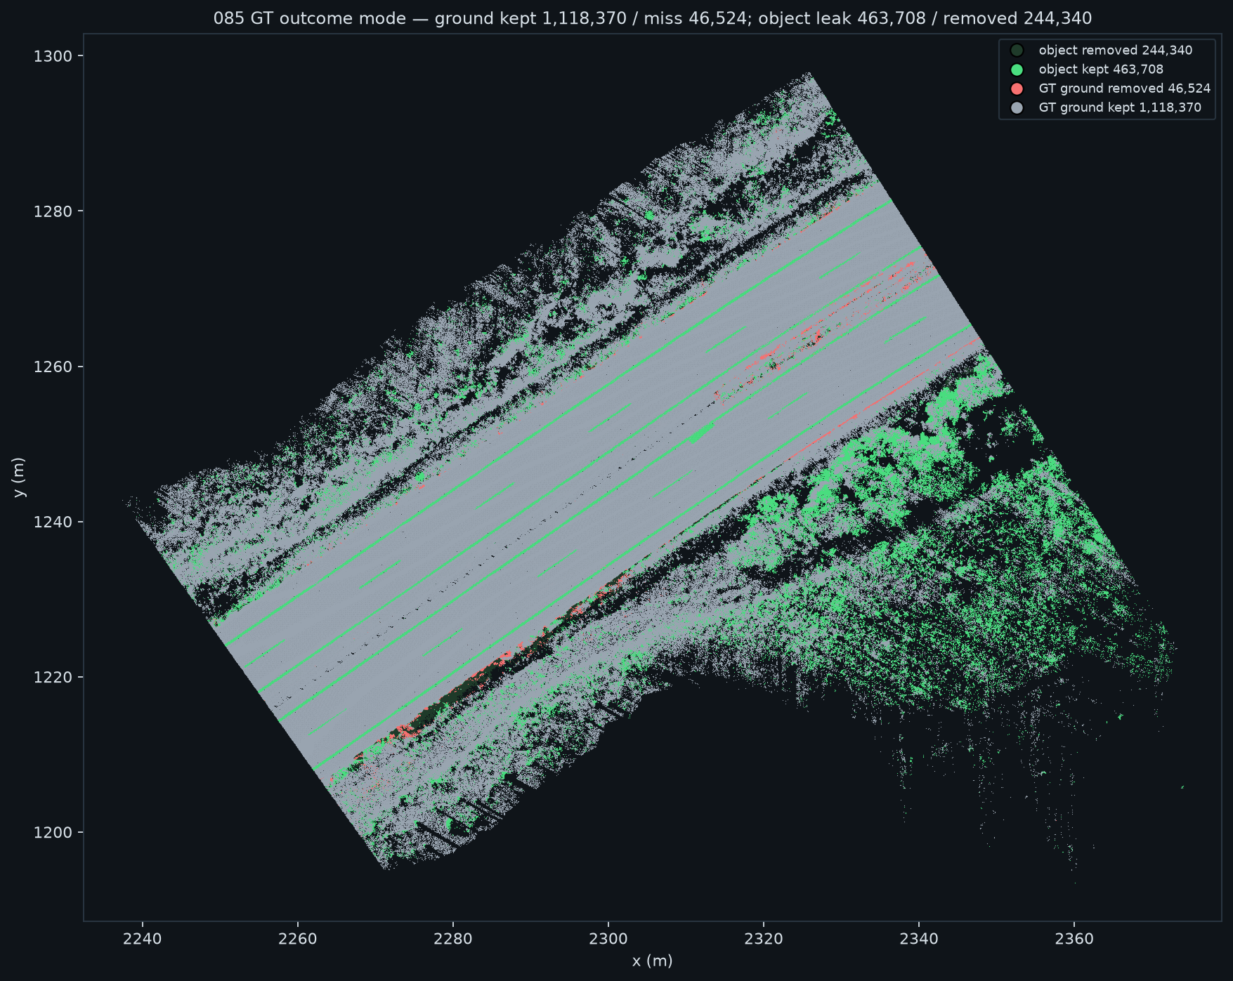Screen dimensions: 1233x981
Task: Select 'GT ground kept 1,118,370' legend text
Action: pyautogui.click(x=1120, y=107)
